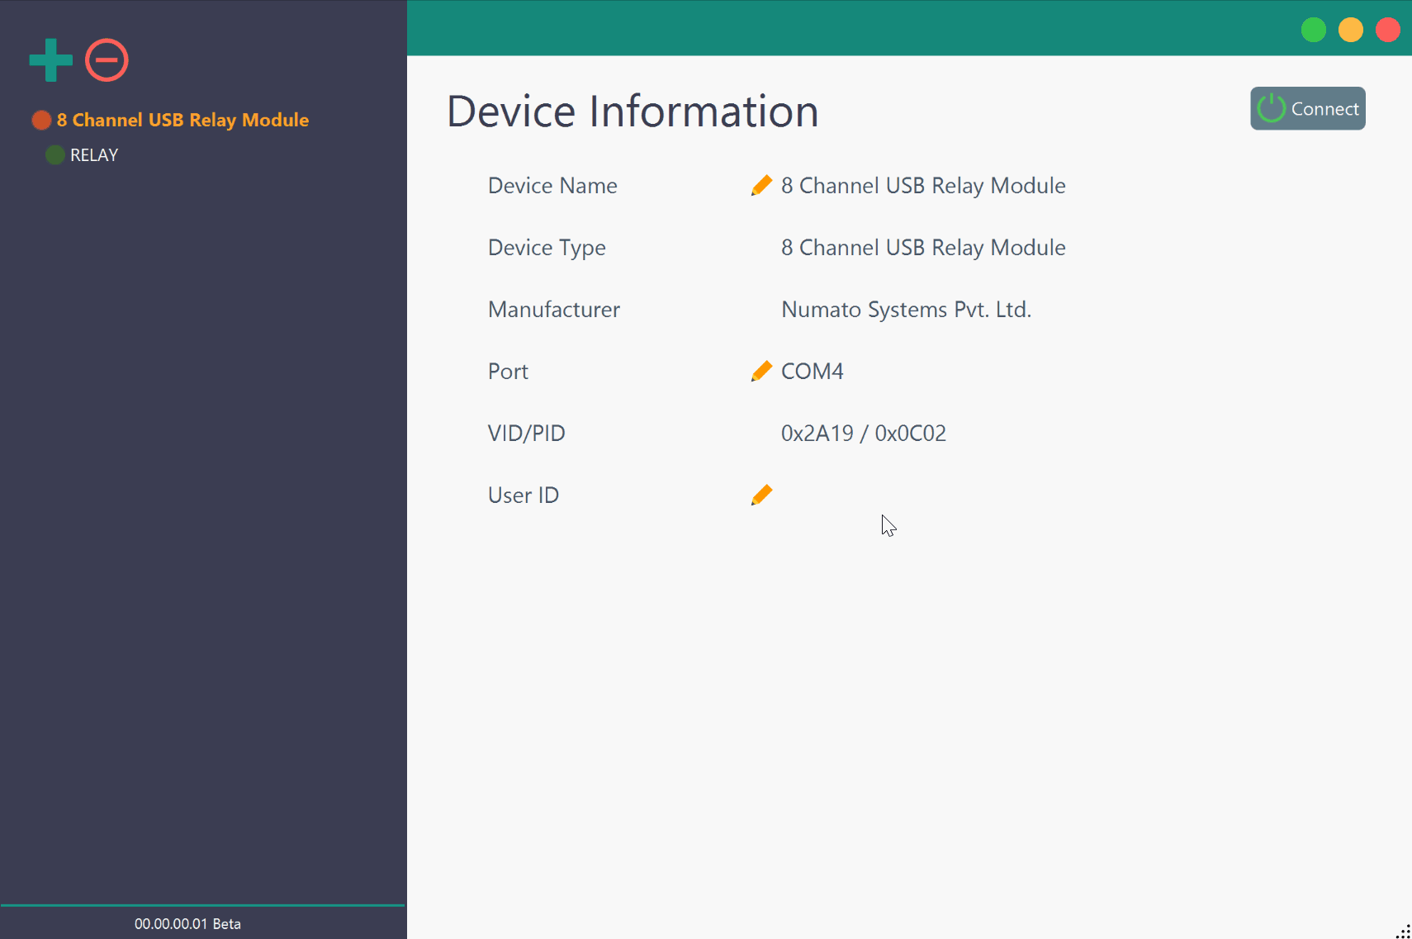
Task: Open the 8 Channel USB Relay Module entry
Action: [182, 120]
